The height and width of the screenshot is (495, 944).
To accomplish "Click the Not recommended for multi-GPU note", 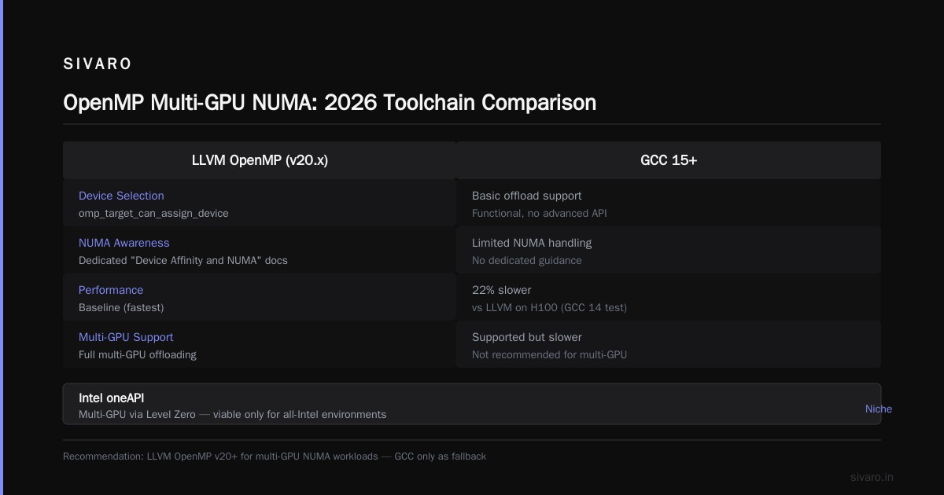I will [x=550, y=354].
